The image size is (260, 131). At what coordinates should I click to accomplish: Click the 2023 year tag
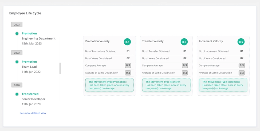(17, 24)
